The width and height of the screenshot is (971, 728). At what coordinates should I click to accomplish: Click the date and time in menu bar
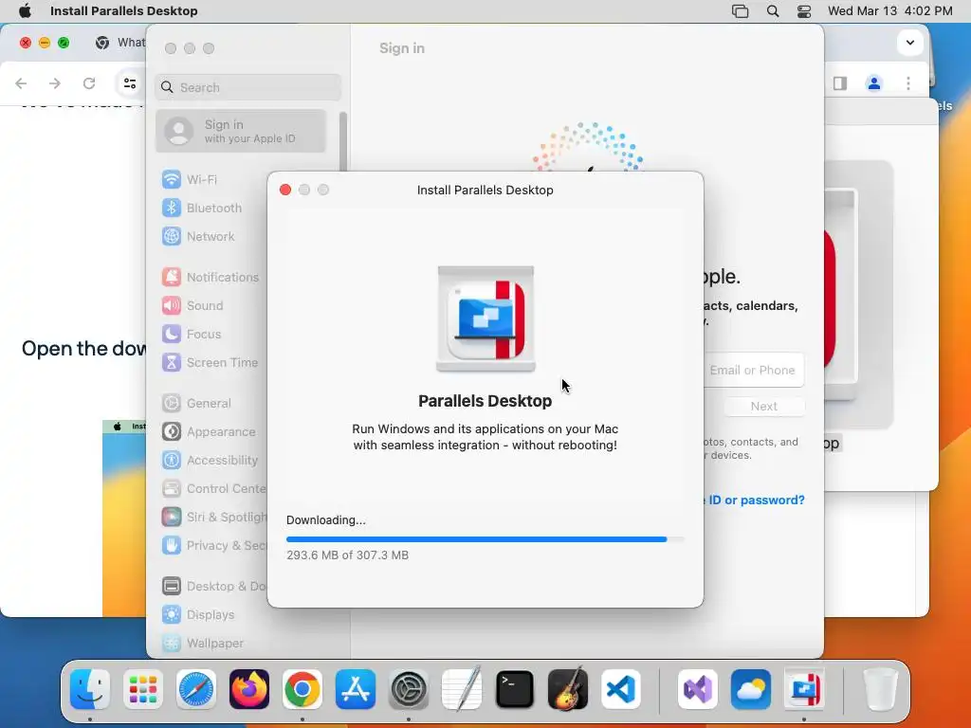(889, 10)
